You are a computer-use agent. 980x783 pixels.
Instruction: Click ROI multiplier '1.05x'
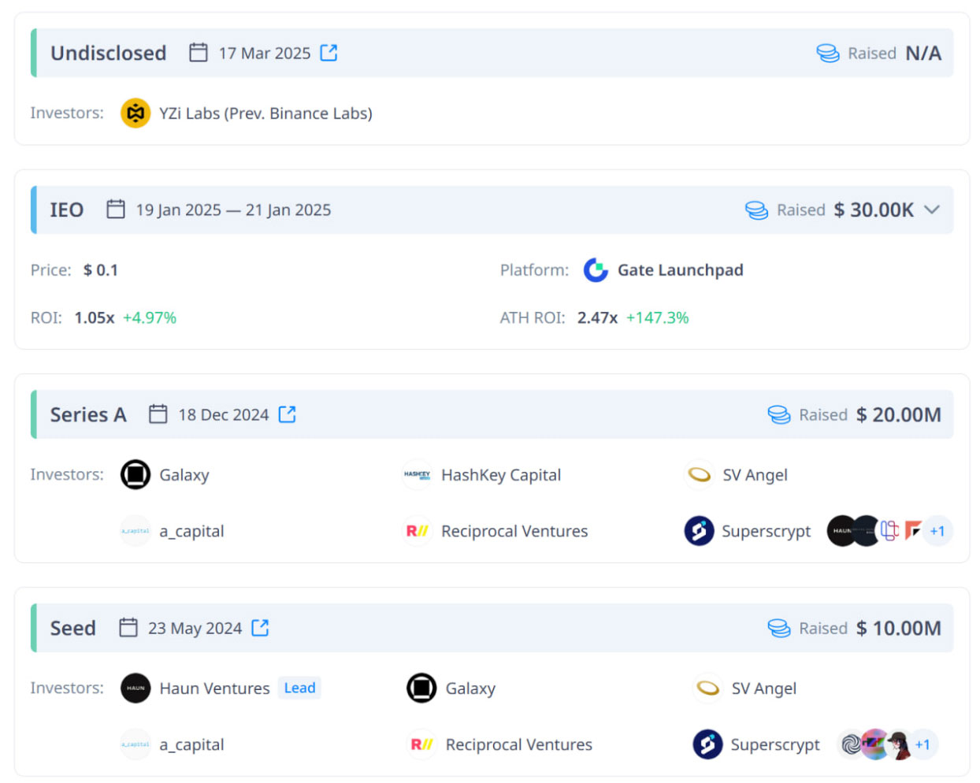tap(95, 317)
